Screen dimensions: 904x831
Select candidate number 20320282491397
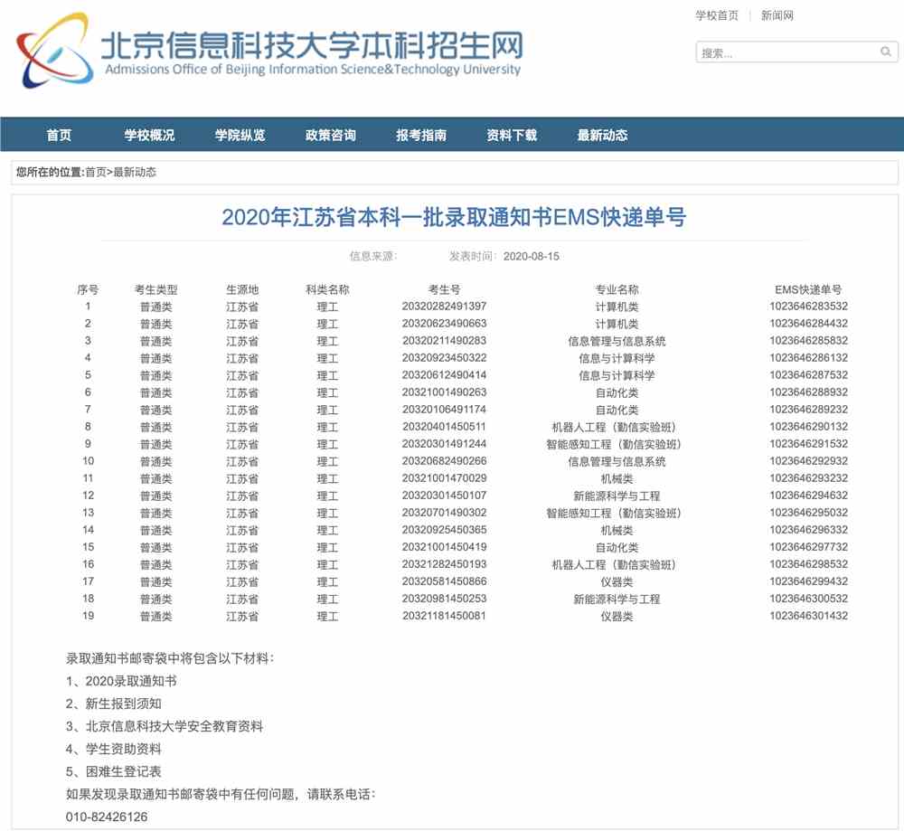(444, 307)
